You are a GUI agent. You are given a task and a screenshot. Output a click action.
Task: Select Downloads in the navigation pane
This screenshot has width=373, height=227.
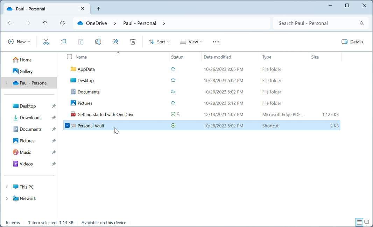30,118
